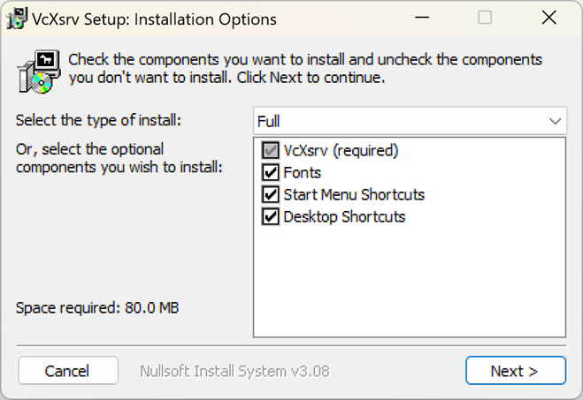
Task: Expand the install type dropdown chevron
Action: 555,121
